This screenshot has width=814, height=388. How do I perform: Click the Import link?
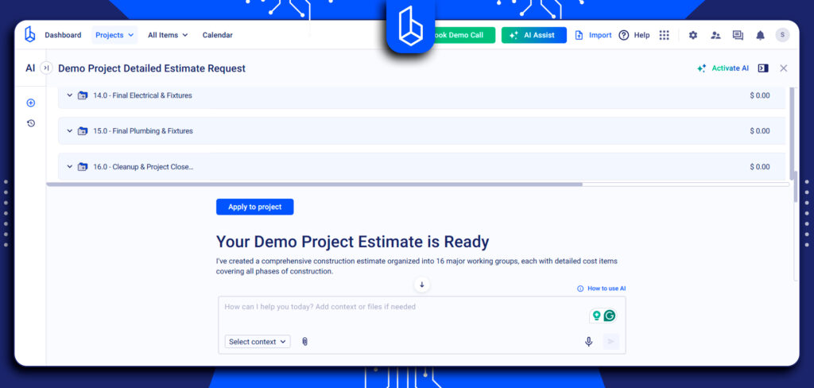[593, 35]
